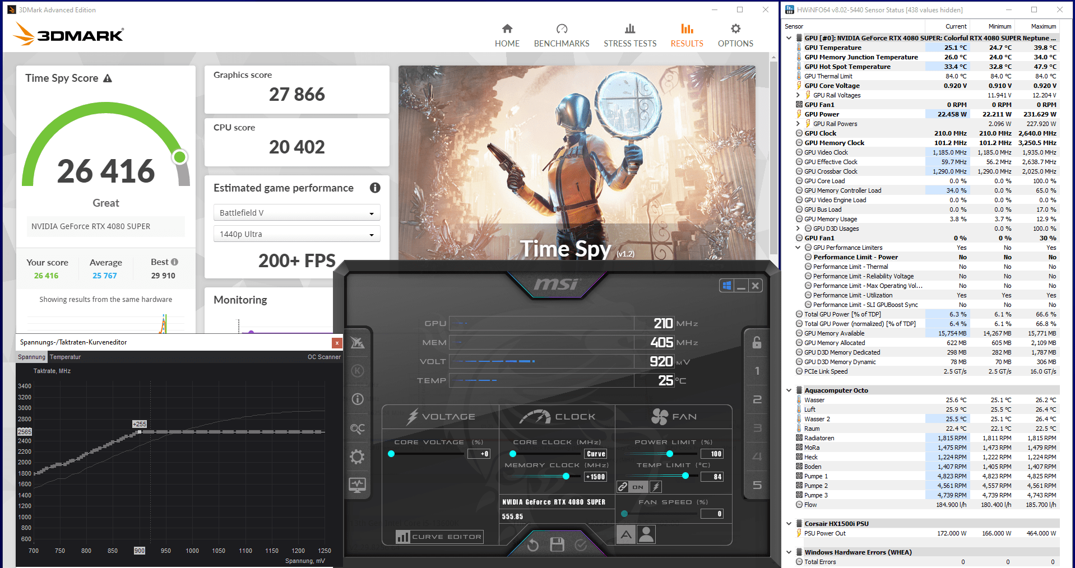Select the Flow sensor row in HWiNFO
Viewport: 1075px width, 568px height.
pyautogui.click(x=927, y=505)
